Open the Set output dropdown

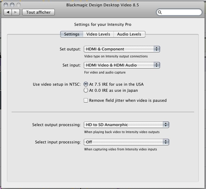pyautogui.click(x=122, y=49)
